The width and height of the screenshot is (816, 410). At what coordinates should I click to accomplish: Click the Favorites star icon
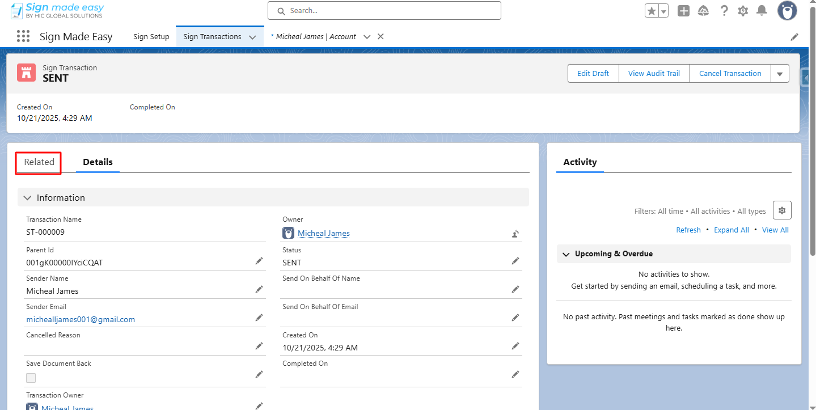(x=652, y=11)
